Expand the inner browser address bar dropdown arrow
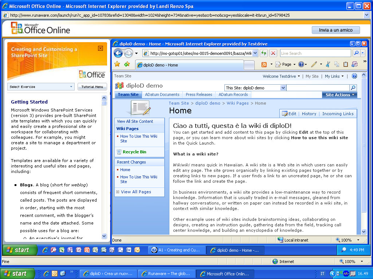This screenshot has height=279, width=373. (x=255, y=53)
